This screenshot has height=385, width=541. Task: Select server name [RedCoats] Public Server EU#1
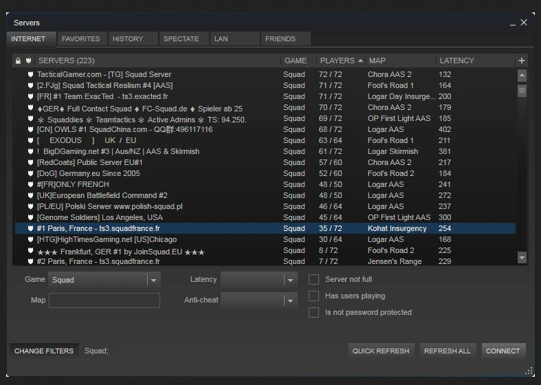(89, 162)
